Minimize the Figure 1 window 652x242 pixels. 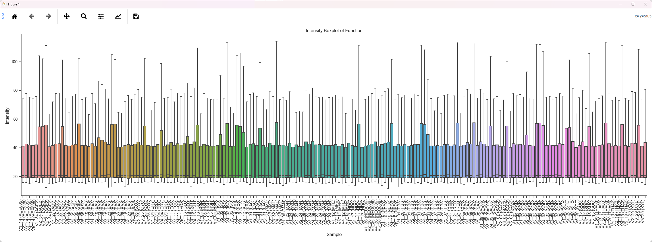(621, 4)
